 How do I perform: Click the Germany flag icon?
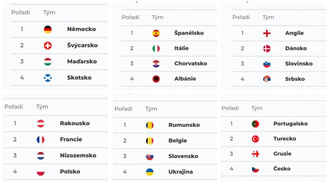pos(48,29)
